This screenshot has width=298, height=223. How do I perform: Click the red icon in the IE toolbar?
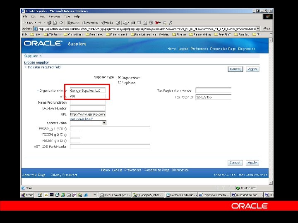(157, 23)
